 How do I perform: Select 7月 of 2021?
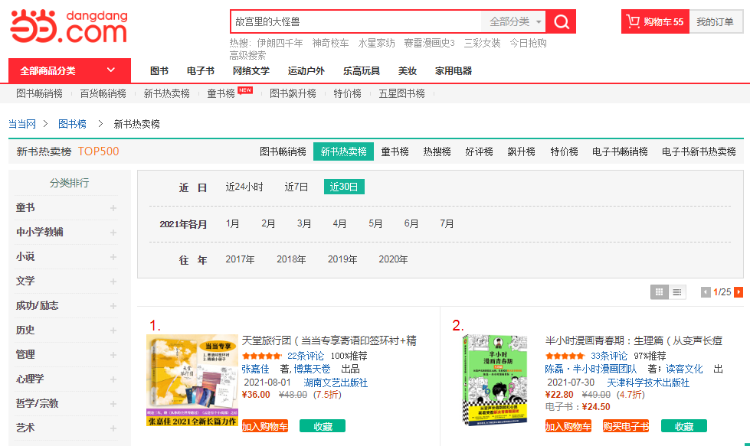point(447,223)
